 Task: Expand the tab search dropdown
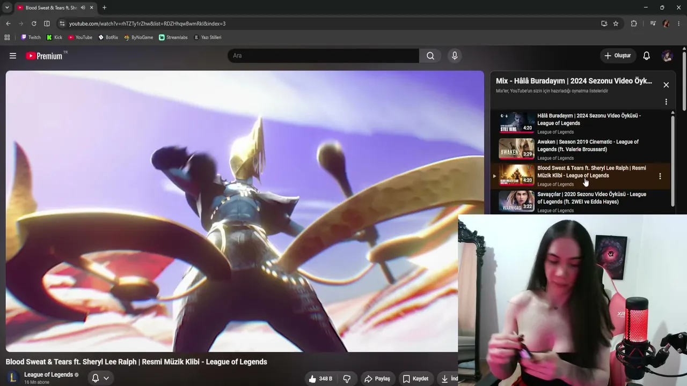7,8
